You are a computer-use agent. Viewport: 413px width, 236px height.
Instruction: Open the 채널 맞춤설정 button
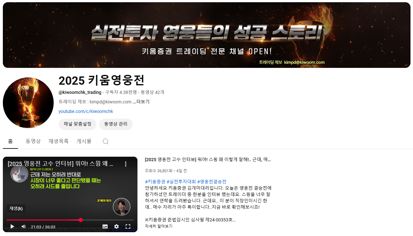point(77,124)
